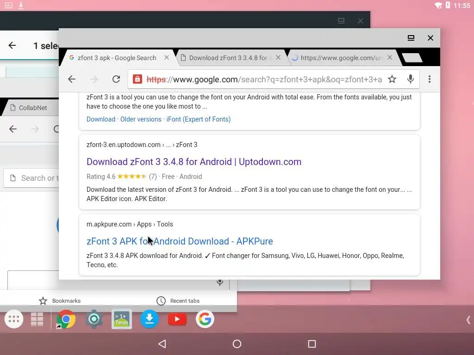Screen dimensions: 474x355
Task: Click the address bar URL text
Action: tap(264, 80)
